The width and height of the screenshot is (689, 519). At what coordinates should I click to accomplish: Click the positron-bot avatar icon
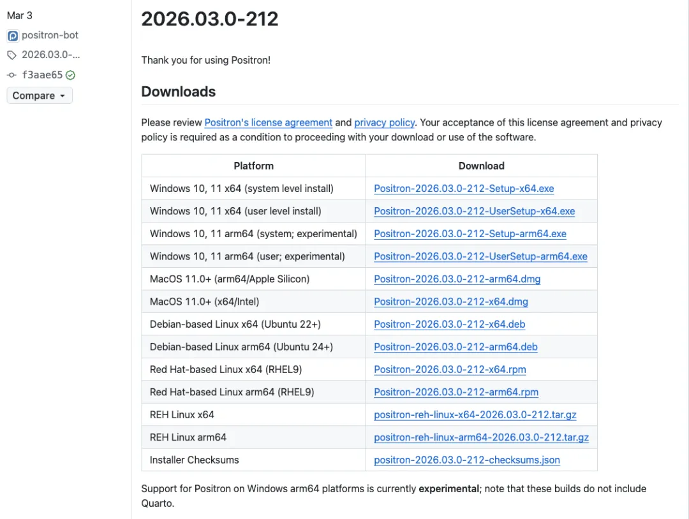click(x=13, y=36)
